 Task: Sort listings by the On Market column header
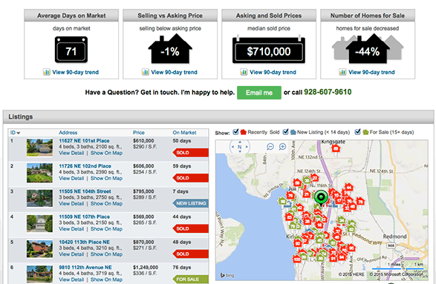pyautogui.click(x=184, y=133)
